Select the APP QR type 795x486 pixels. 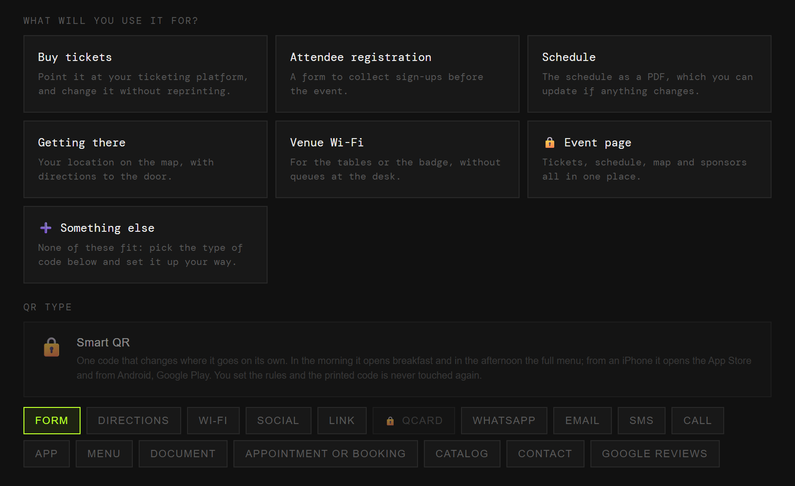click(46, 454)
